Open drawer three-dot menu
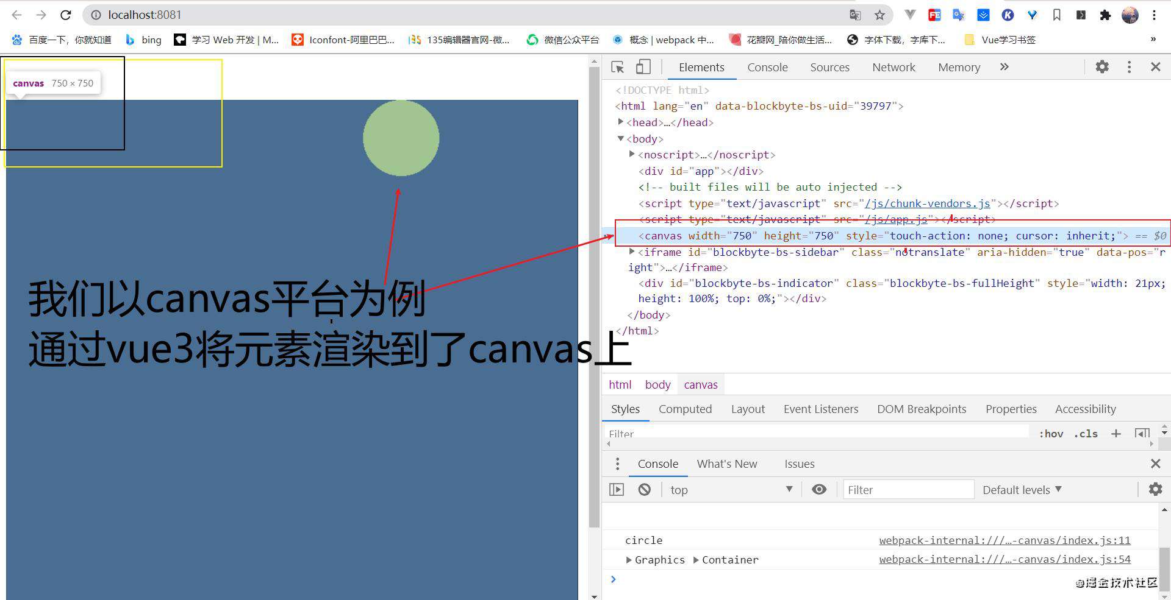Viewport: 1171px width, 600px height. [617, 464]
